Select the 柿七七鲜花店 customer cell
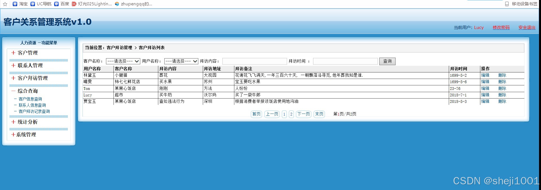 tap(136, 82)
